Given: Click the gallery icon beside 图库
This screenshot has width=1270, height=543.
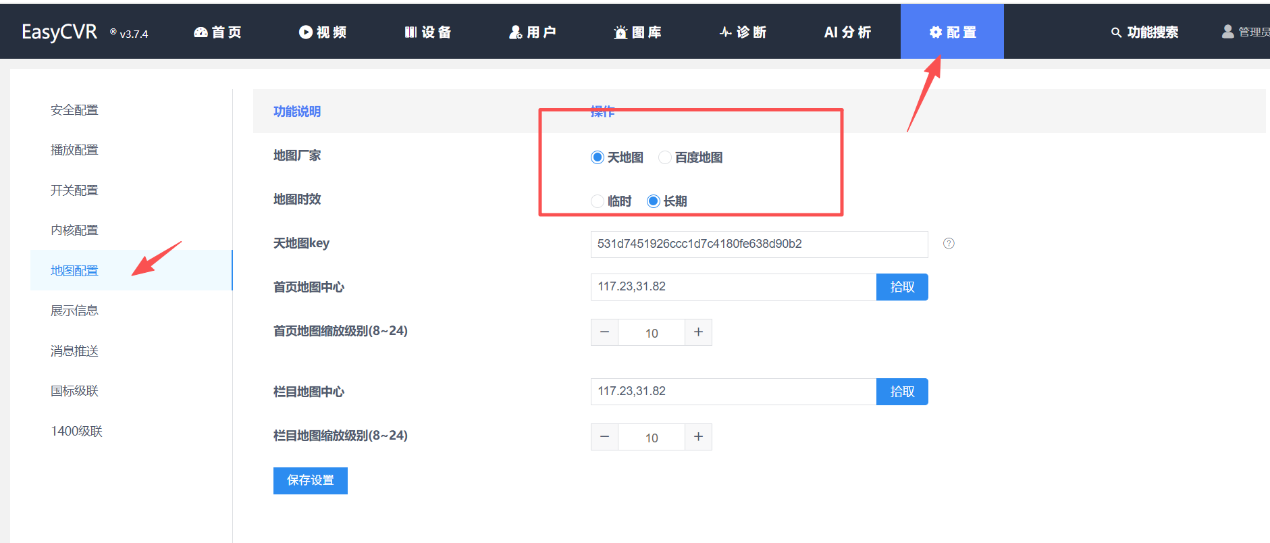Looking at the screenshot, I should (x=620, y=32).
